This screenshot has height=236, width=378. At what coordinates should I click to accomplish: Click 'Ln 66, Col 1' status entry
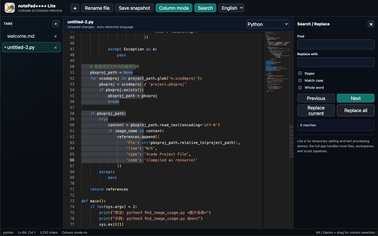27,232
